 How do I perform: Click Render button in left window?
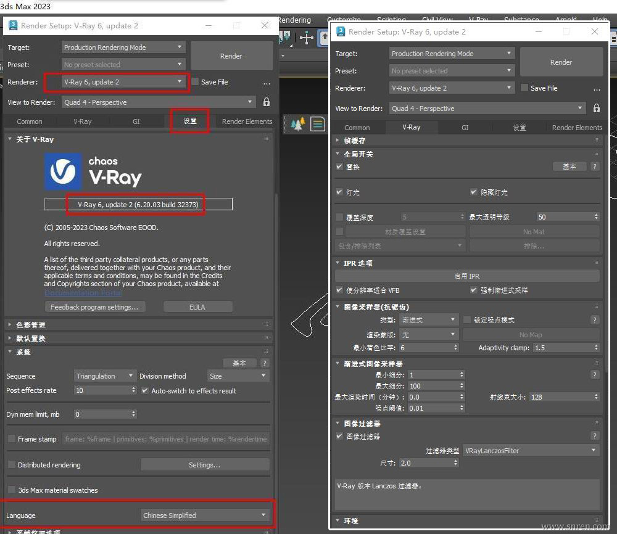(x=231, y=56)
